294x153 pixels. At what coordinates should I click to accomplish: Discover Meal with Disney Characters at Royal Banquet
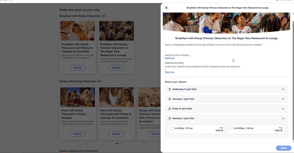pyautogui.click(x=78, y=134)
